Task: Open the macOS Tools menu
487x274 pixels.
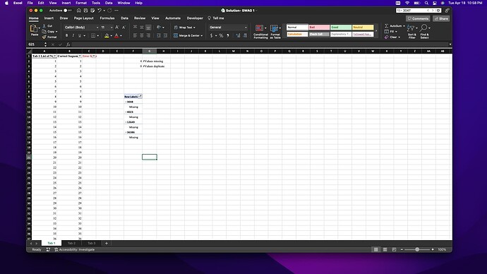Action: pos(96,3)
